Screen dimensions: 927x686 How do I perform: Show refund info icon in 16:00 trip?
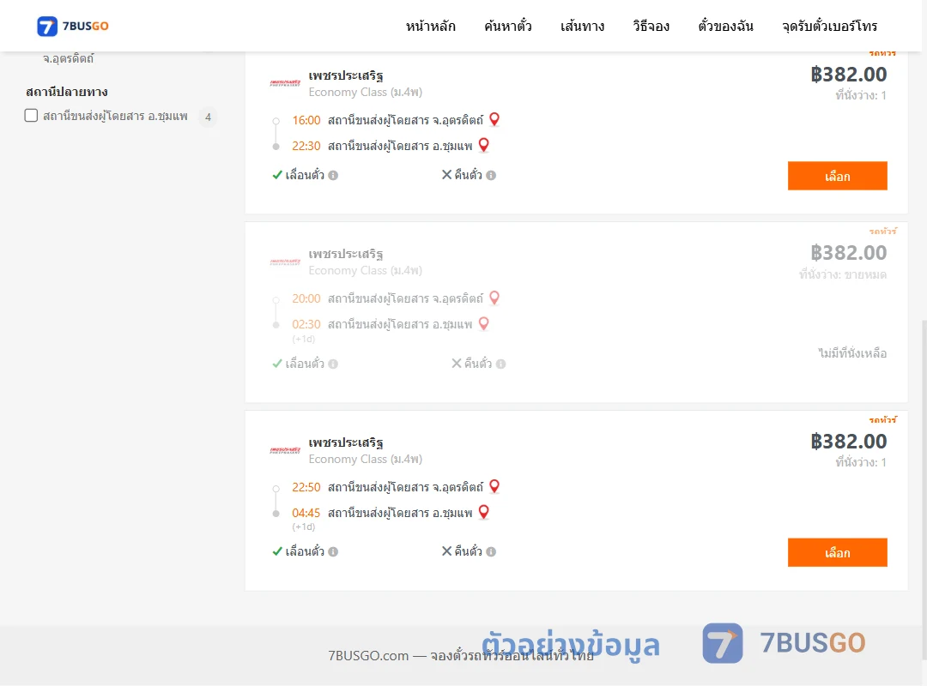(491, 176)
